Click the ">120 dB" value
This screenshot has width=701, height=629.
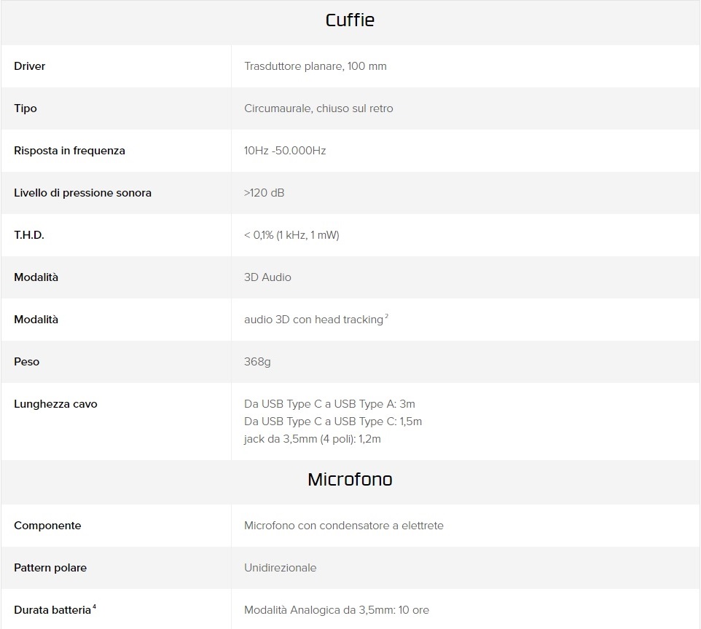[265, 193]
